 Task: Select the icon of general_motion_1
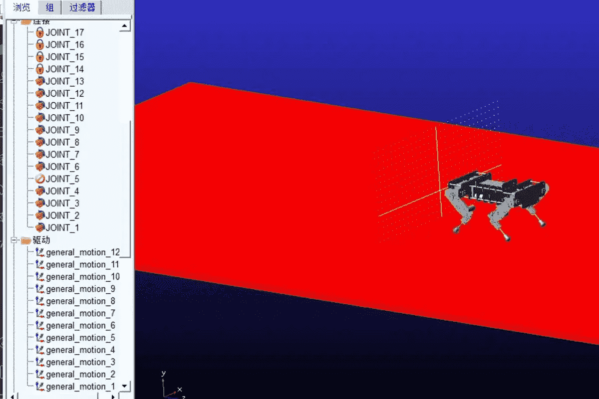click(x=40, y=387)
